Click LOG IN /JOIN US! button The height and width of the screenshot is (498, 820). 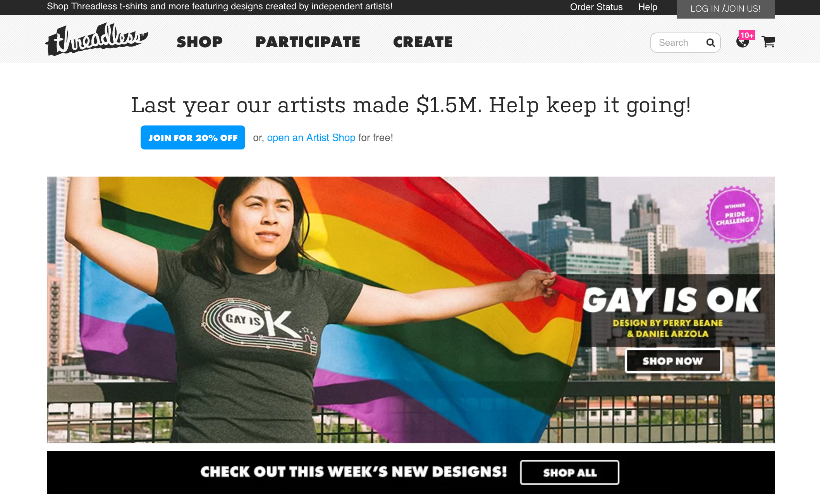(x=725, y=9)
